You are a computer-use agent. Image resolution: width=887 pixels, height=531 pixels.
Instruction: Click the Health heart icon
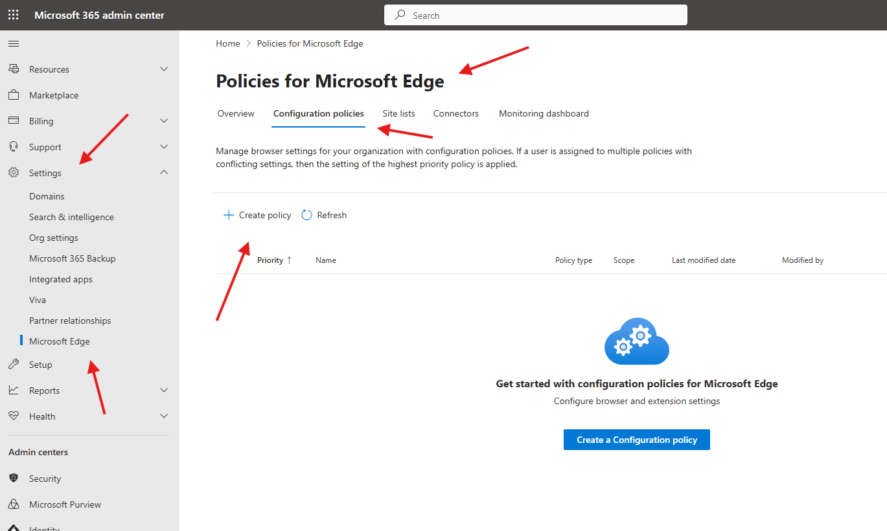tap(14, 416)
